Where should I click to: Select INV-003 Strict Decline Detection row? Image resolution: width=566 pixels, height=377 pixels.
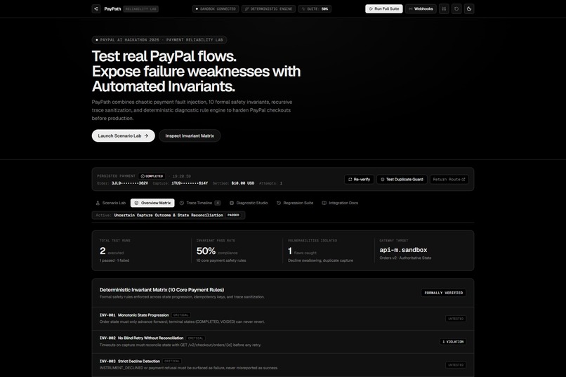point(282,365)
